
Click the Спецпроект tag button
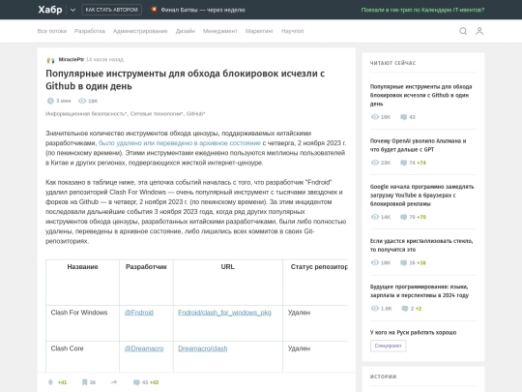tap(389, 346)
